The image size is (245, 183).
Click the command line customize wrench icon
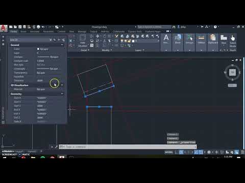coord(56,147)
